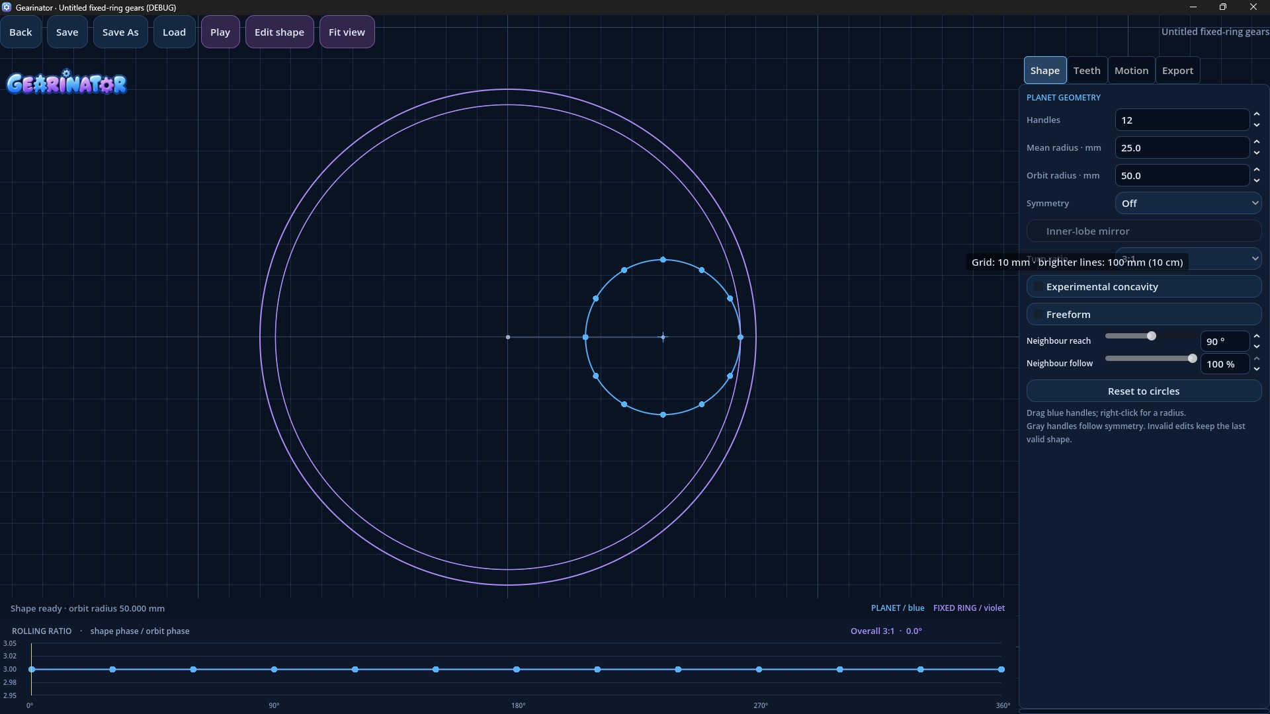Click the Neighbour follow slider thumb
The image size is (1270, 714).
pos(1192,359)
